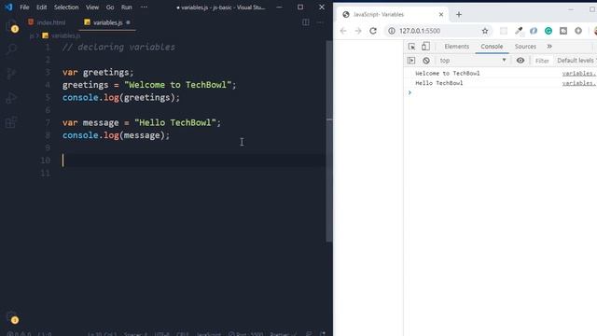Click the browser back arrow
Viewport: 597px width, 336px height.
pos(343,31)
